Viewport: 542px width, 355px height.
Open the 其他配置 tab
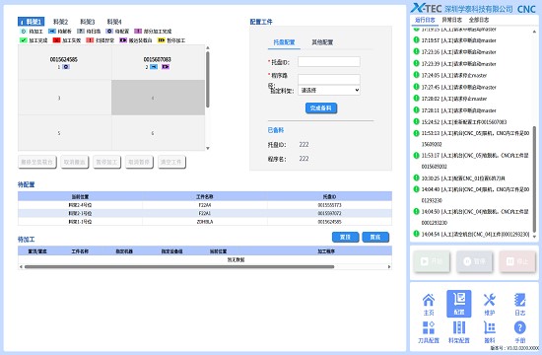point(322,42)
